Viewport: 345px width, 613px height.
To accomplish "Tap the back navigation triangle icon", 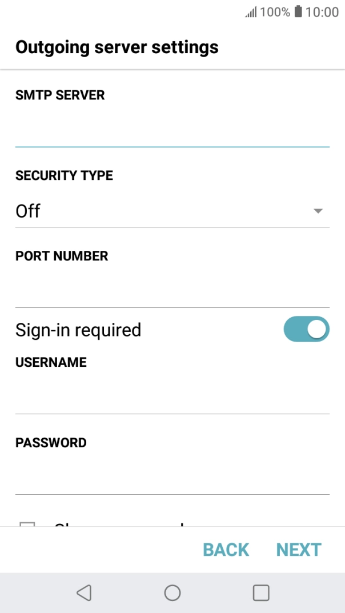I will click(x=83, y=592).
